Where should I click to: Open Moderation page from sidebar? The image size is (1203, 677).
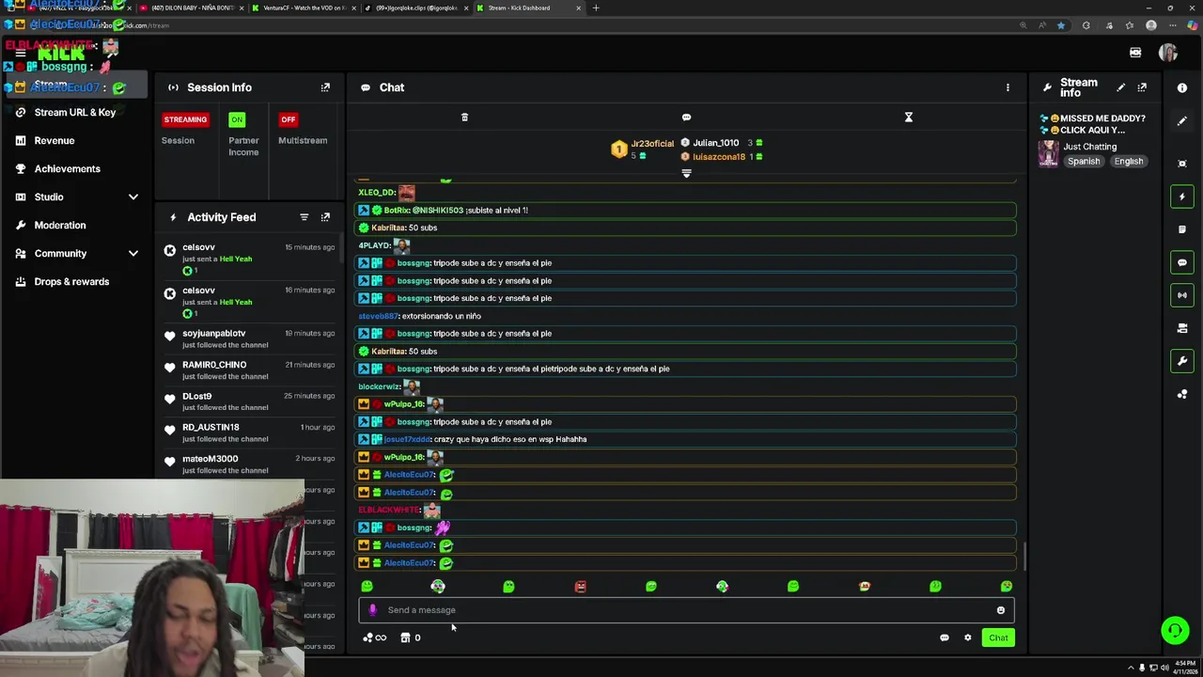click(x=60, y=225)
